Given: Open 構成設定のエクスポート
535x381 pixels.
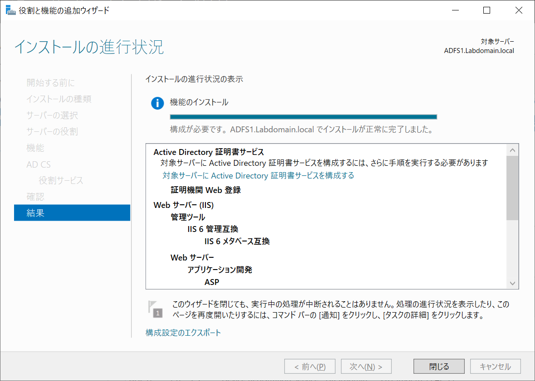Looking at the screenshot, I should (x=183, y=332).
